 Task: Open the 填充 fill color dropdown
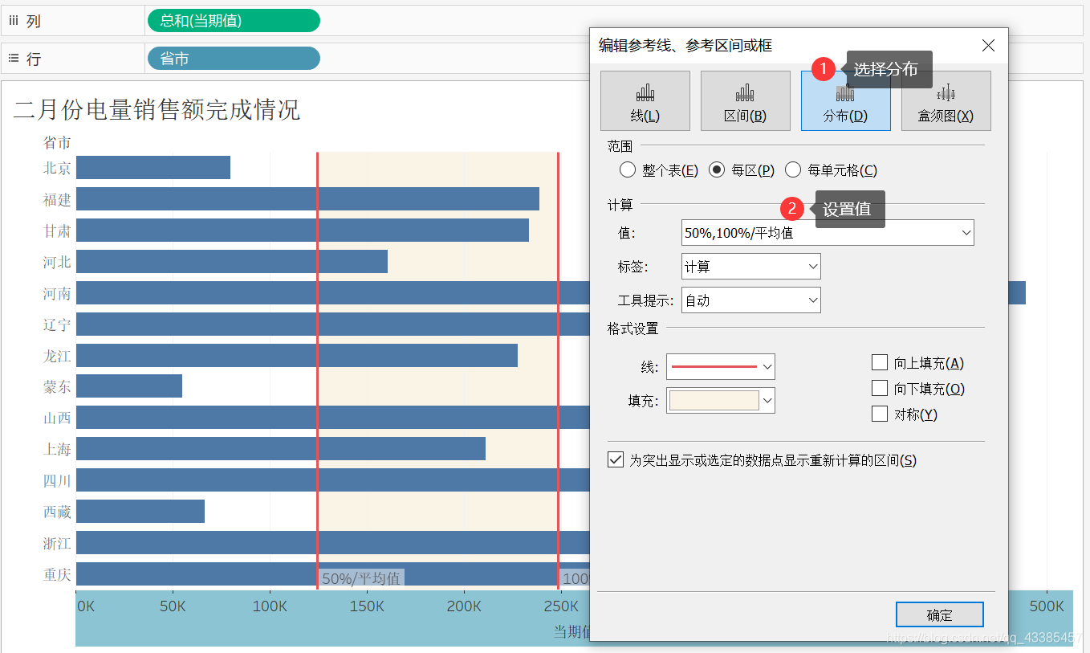click(x=721, y=400)
